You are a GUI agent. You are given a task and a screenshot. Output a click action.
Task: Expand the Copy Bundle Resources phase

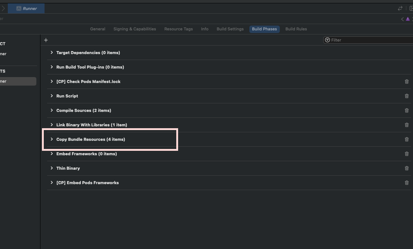pyautogui.click(x=52, y=139)
